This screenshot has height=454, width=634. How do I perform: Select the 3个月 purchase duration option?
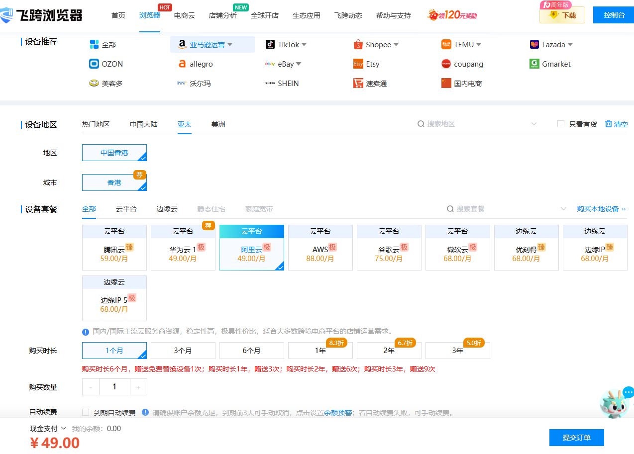pos(183,351)
